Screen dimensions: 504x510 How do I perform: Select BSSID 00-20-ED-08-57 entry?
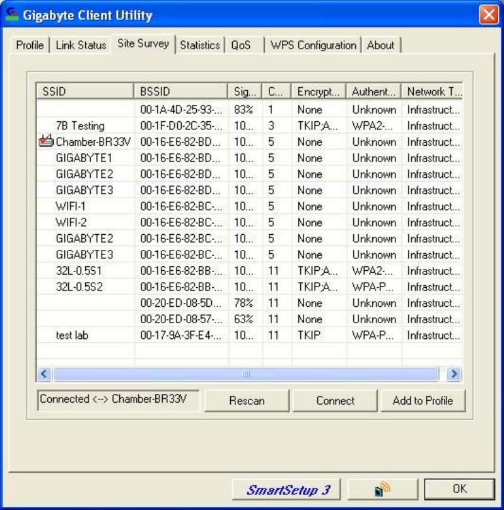coord(181,319)
